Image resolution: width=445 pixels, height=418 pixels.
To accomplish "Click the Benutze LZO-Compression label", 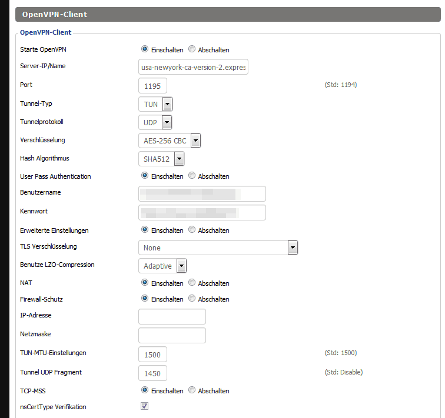I will tap(57, 265).
